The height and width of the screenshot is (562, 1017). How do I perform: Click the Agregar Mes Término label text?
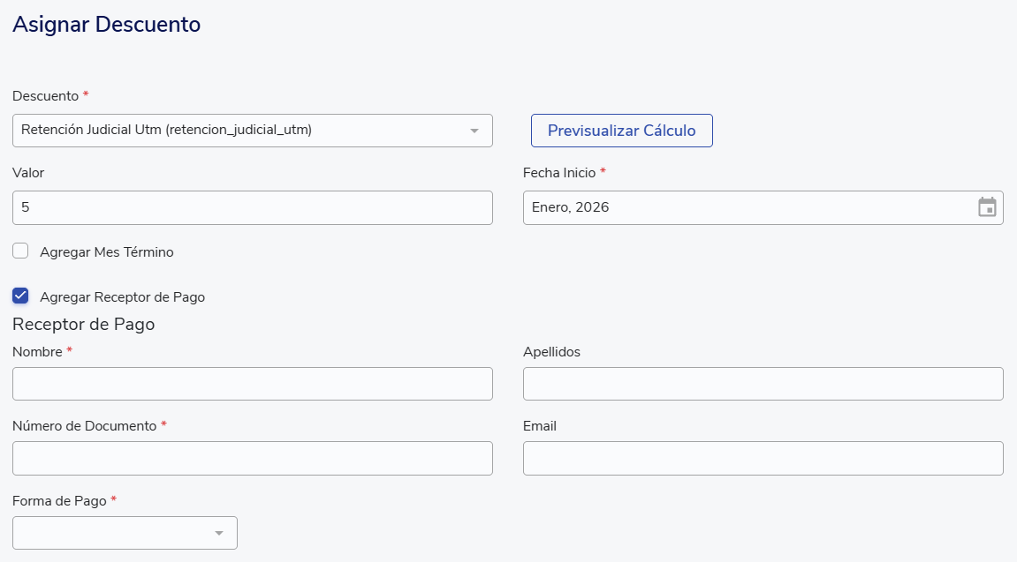(107, 252)
